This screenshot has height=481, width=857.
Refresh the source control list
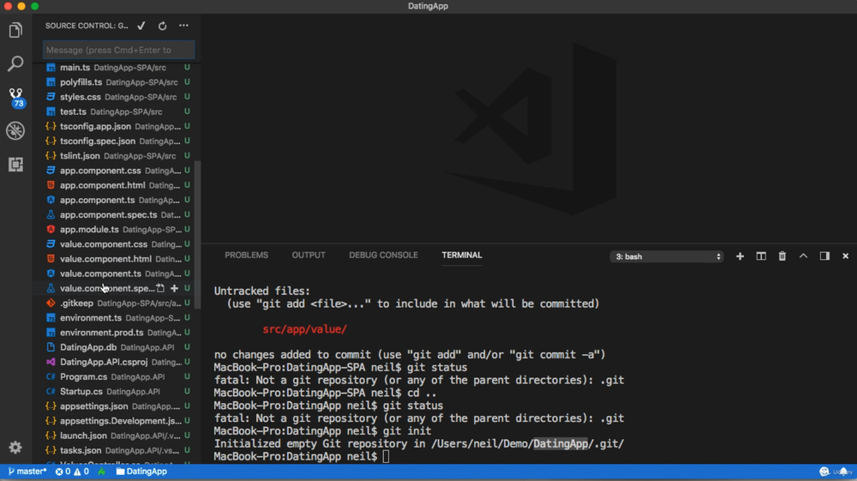(x=162, y=26)
